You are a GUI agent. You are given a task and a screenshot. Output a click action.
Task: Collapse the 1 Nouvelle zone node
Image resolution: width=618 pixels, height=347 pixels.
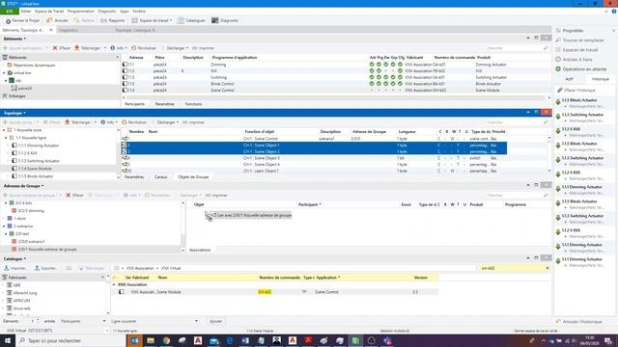point(4,130)
